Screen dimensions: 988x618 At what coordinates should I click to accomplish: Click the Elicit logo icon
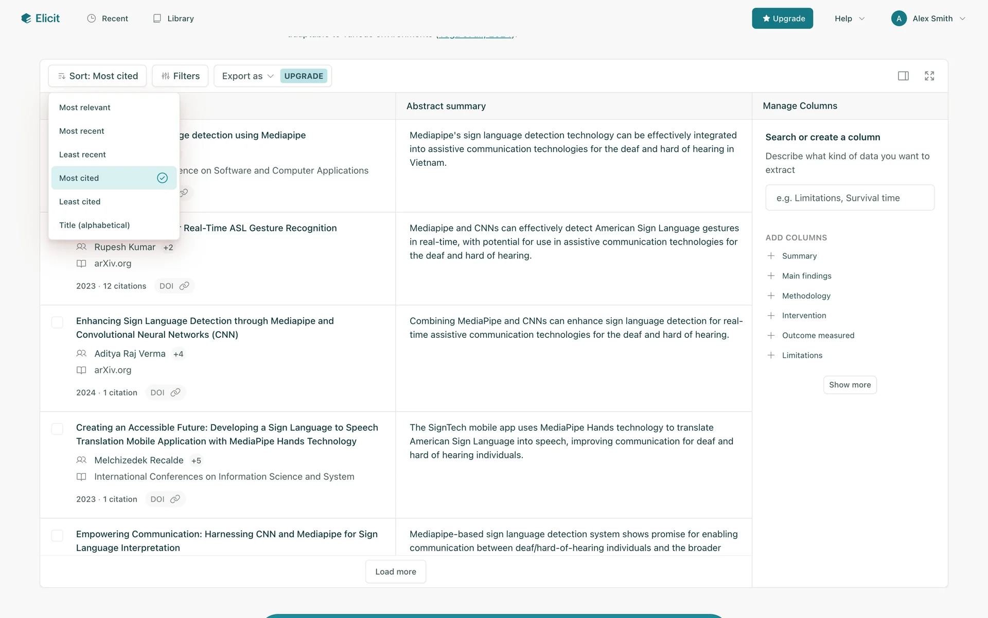[26, 19]
